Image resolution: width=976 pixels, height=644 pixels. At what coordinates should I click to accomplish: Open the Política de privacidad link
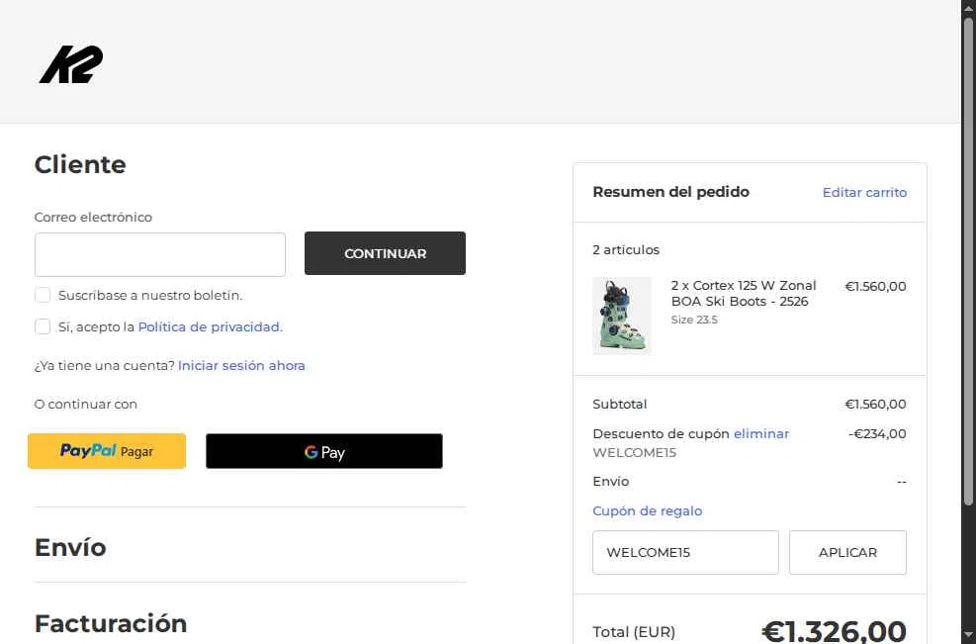(210, 327)
